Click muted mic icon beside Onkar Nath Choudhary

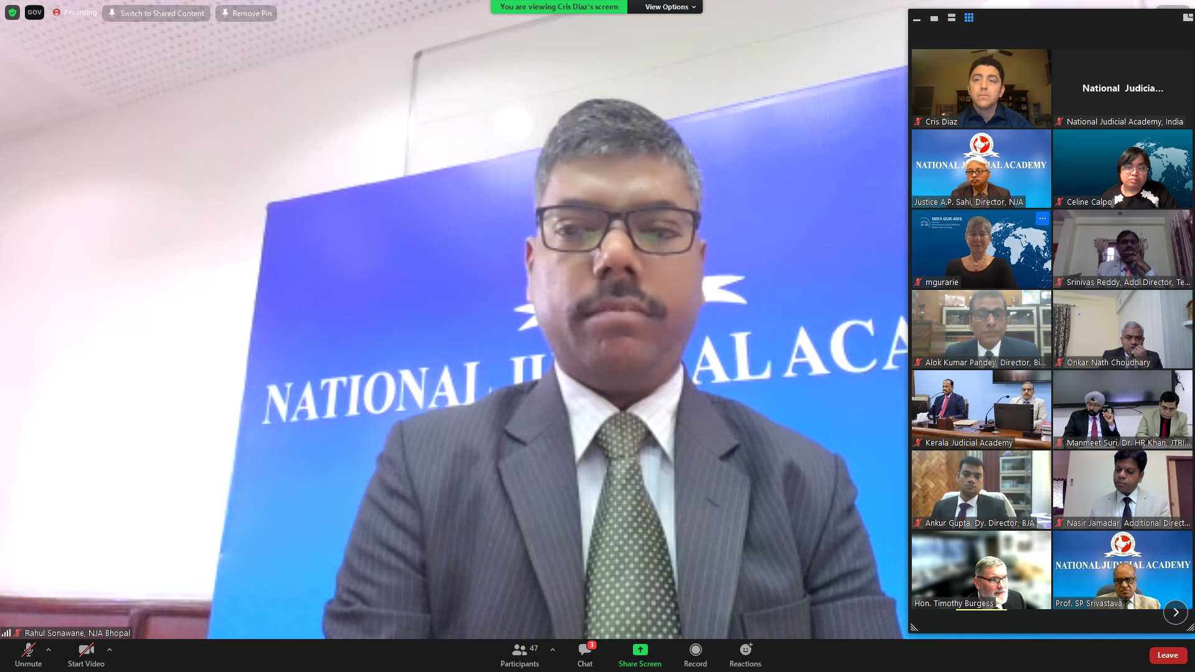pyautogui.click(x=1059, y=363)
